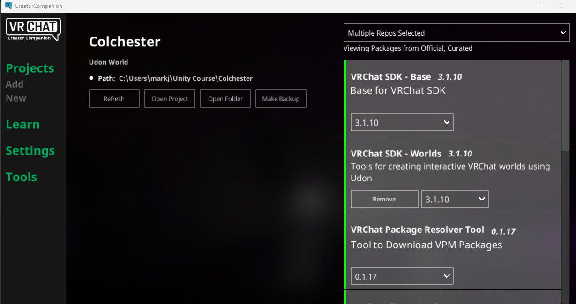This screenshot has width=576, height=304.
Task: Click the VRChat SDK - Base package title
Action: pyautogui.click(x=391, y=77)
